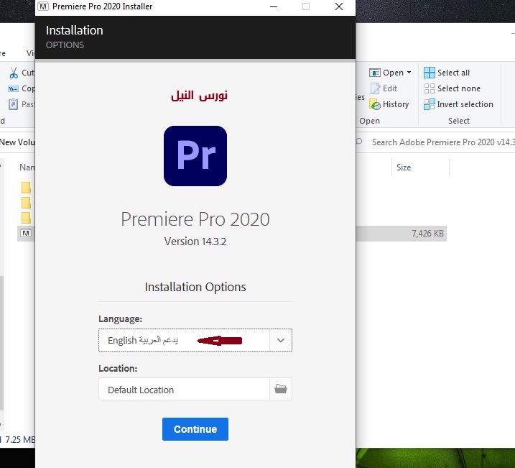This screenshot has width=515, height=468.
Task: Click the Copy path icon in File Explorer
Action: [x=13, y=88]
